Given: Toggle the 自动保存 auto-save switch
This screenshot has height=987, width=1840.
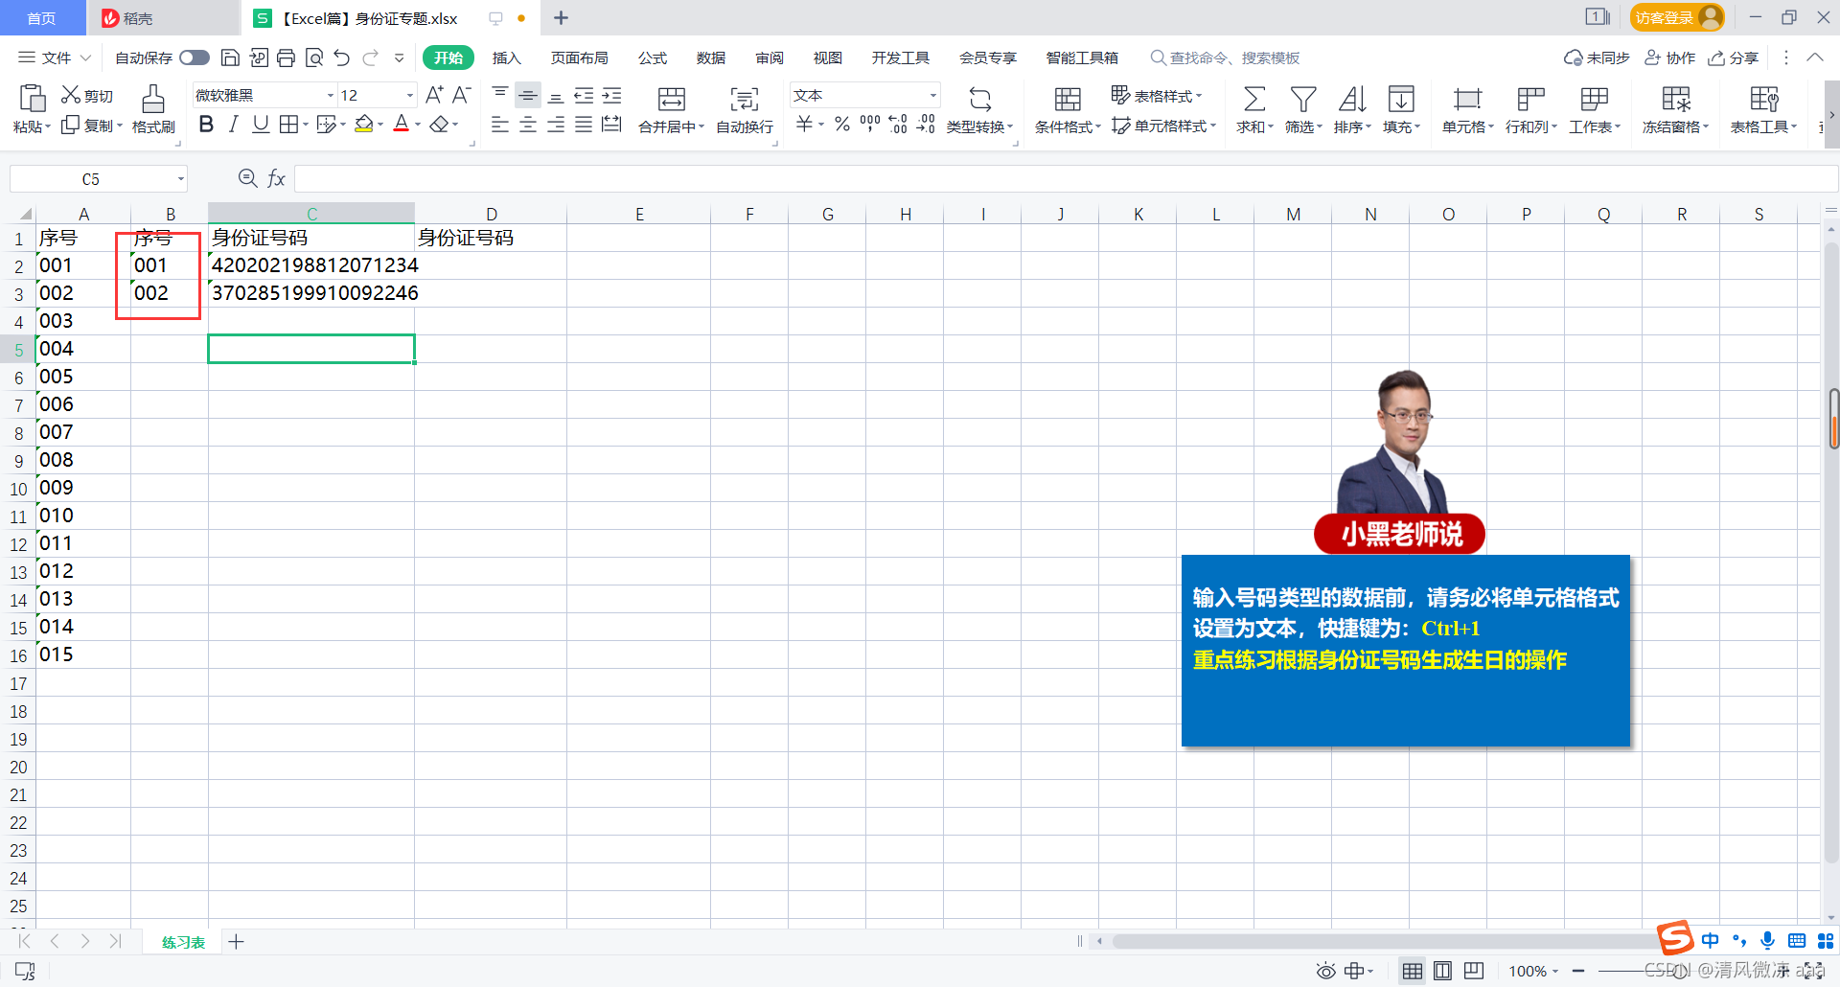Looking at the screenshot, I should pos(195,57).
